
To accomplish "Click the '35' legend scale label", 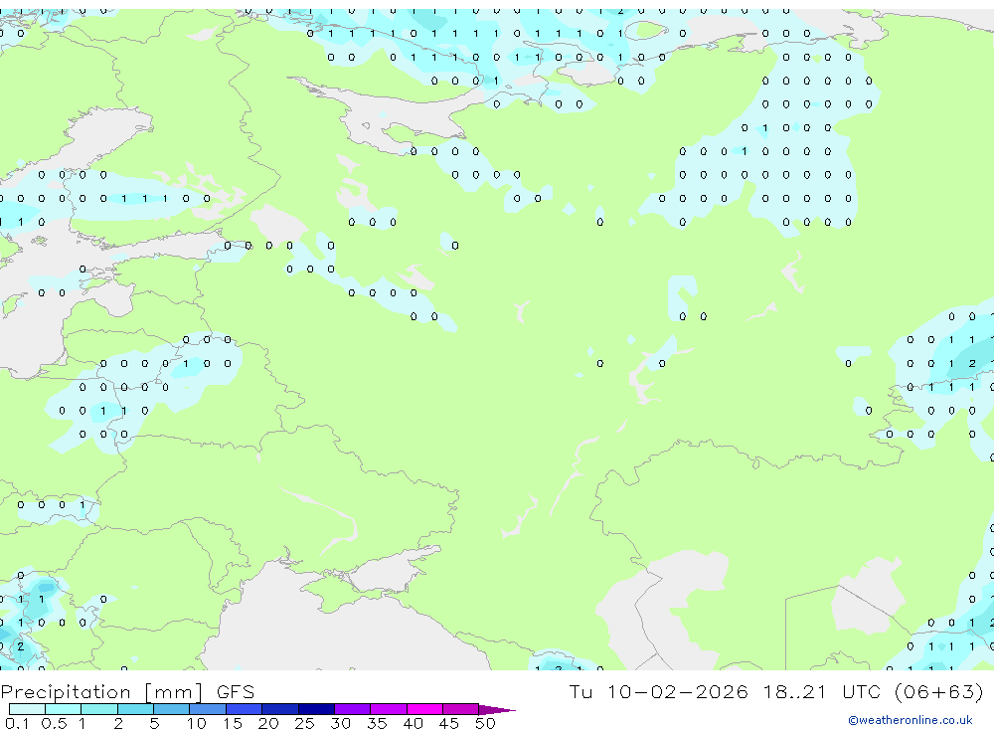I will point(377,723).
